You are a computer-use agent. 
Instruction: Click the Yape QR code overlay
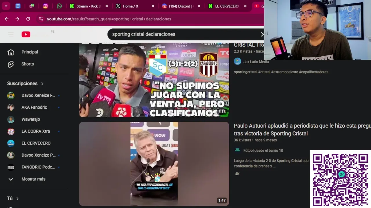pos(340,179)
